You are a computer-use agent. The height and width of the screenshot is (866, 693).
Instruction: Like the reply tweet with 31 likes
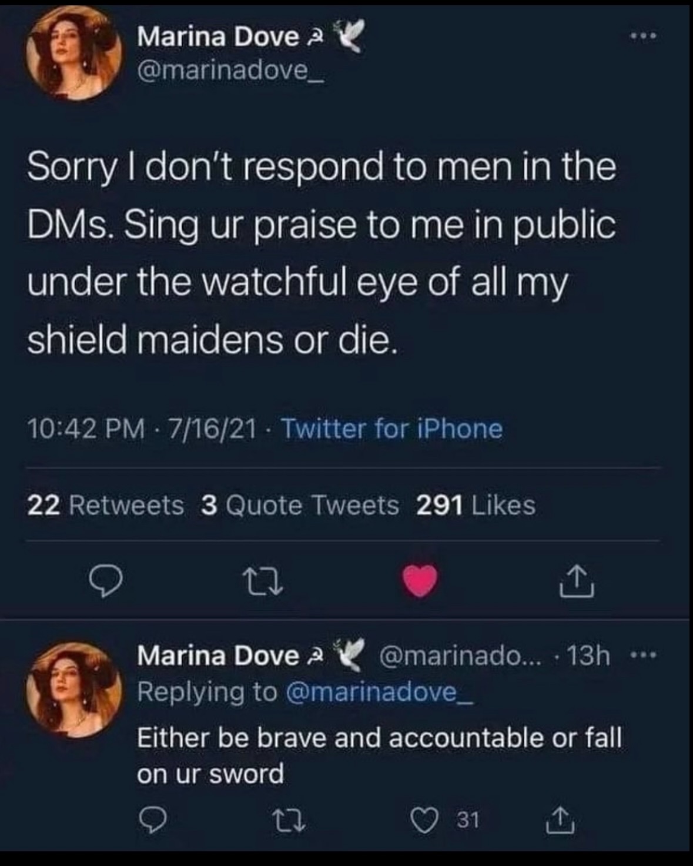coord(424,821)
